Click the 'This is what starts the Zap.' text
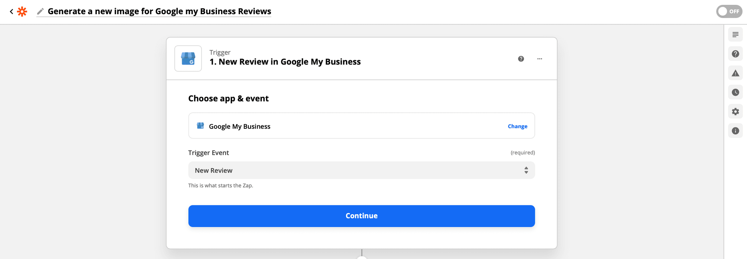This screenshot has height=259, width=747. tap(220, 185)
